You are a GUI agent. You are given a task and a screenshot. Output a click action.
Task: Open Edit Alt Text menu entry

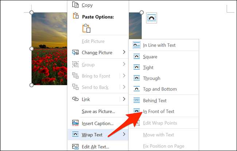point(96,147)
